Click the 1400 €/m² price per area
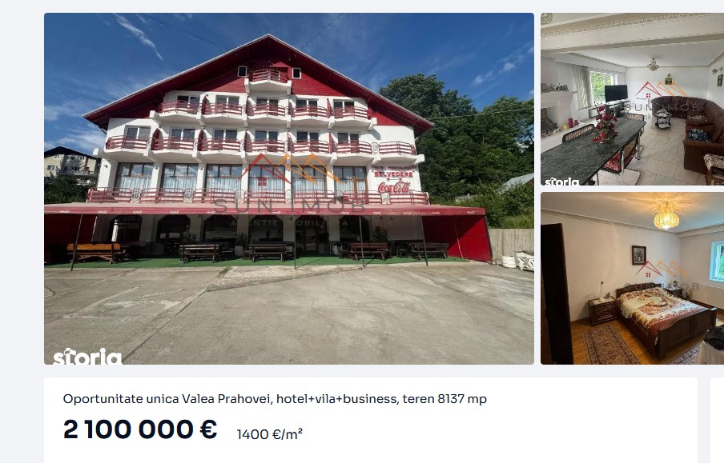Screen dimensions: 724x463 [270, 434]
